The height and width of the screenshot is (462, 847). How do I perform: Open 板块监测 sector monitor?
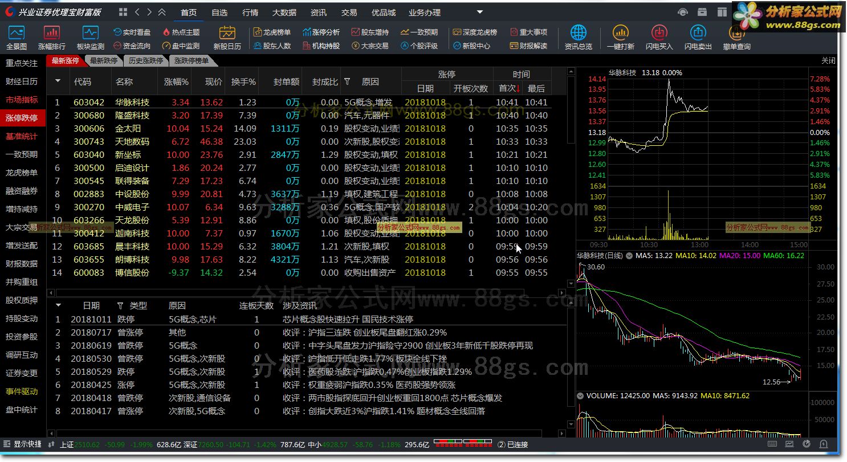point(91,38)
